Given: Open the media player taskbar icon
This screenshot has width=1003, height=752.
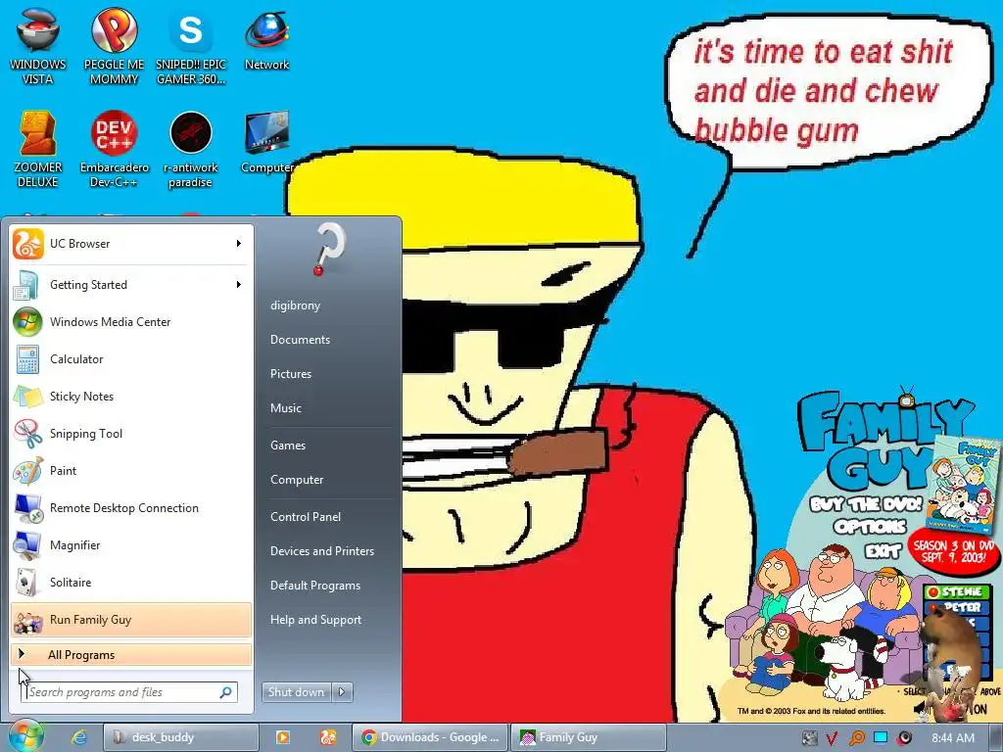Looking at the screenshot, I should (x=283, y=737).
